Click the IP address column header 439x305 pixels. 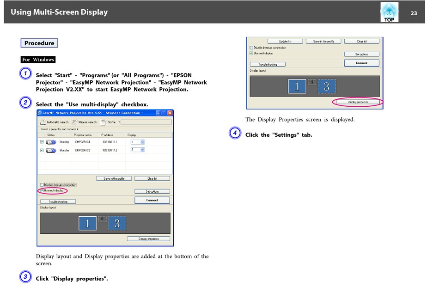point(107,135)
